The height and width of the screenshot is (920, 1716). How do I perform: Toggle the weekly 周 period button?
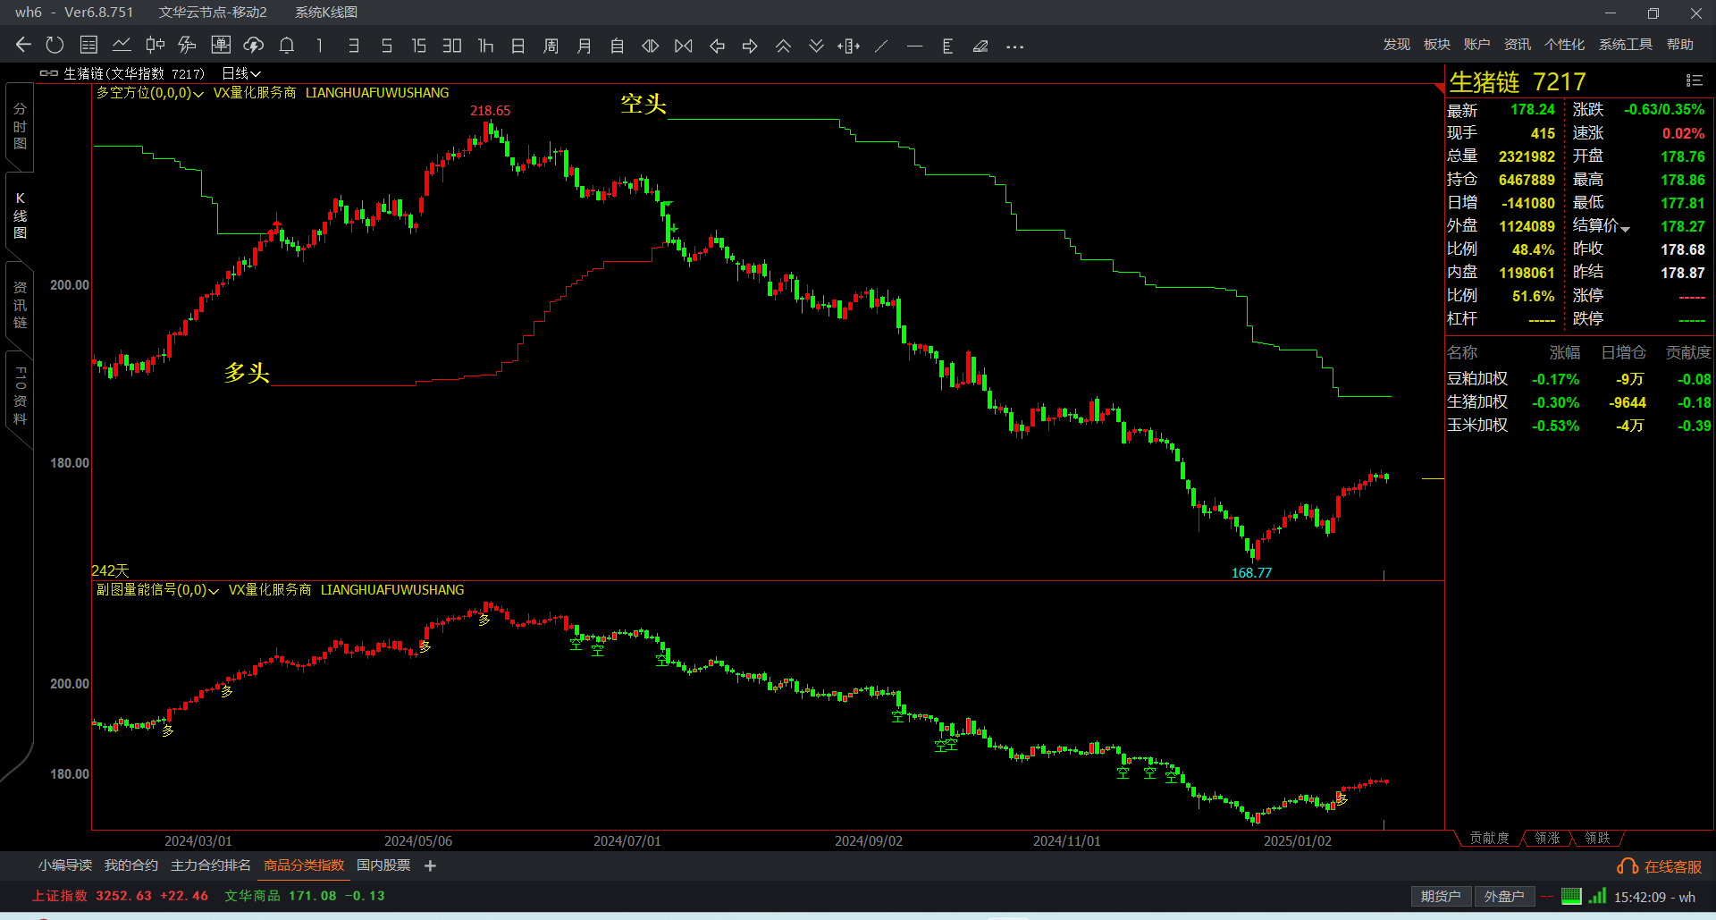click(551, 46)
